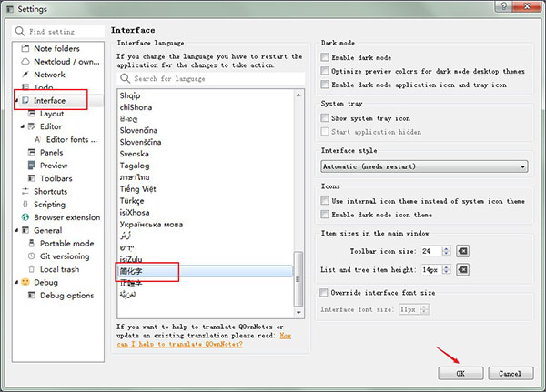Image resolution: width=546 pixels, height=392 pixels.
Task: Click the Toolbars icon
Action: pos(31,178)
